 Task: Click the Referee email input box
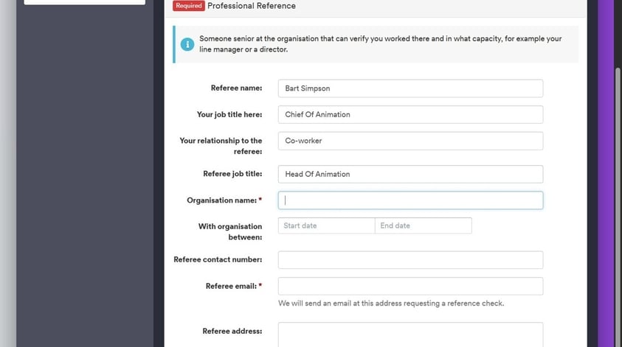tap(410, 286)
